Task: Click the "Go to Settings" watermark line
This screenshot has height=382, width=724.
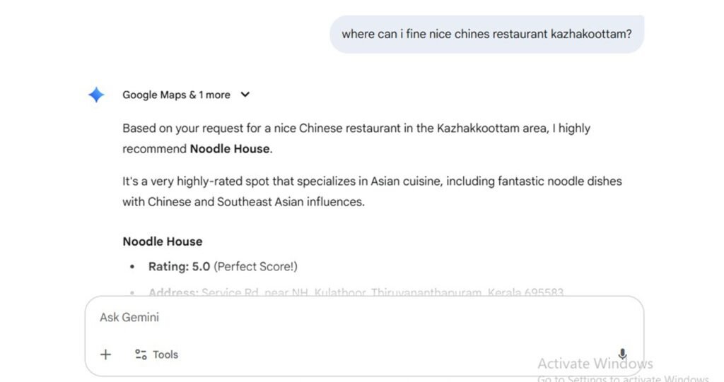Action: pyautogui.click(x=622, y=378)
